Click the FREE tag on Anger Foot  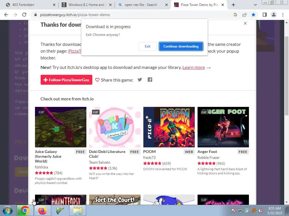click(243, 152)
